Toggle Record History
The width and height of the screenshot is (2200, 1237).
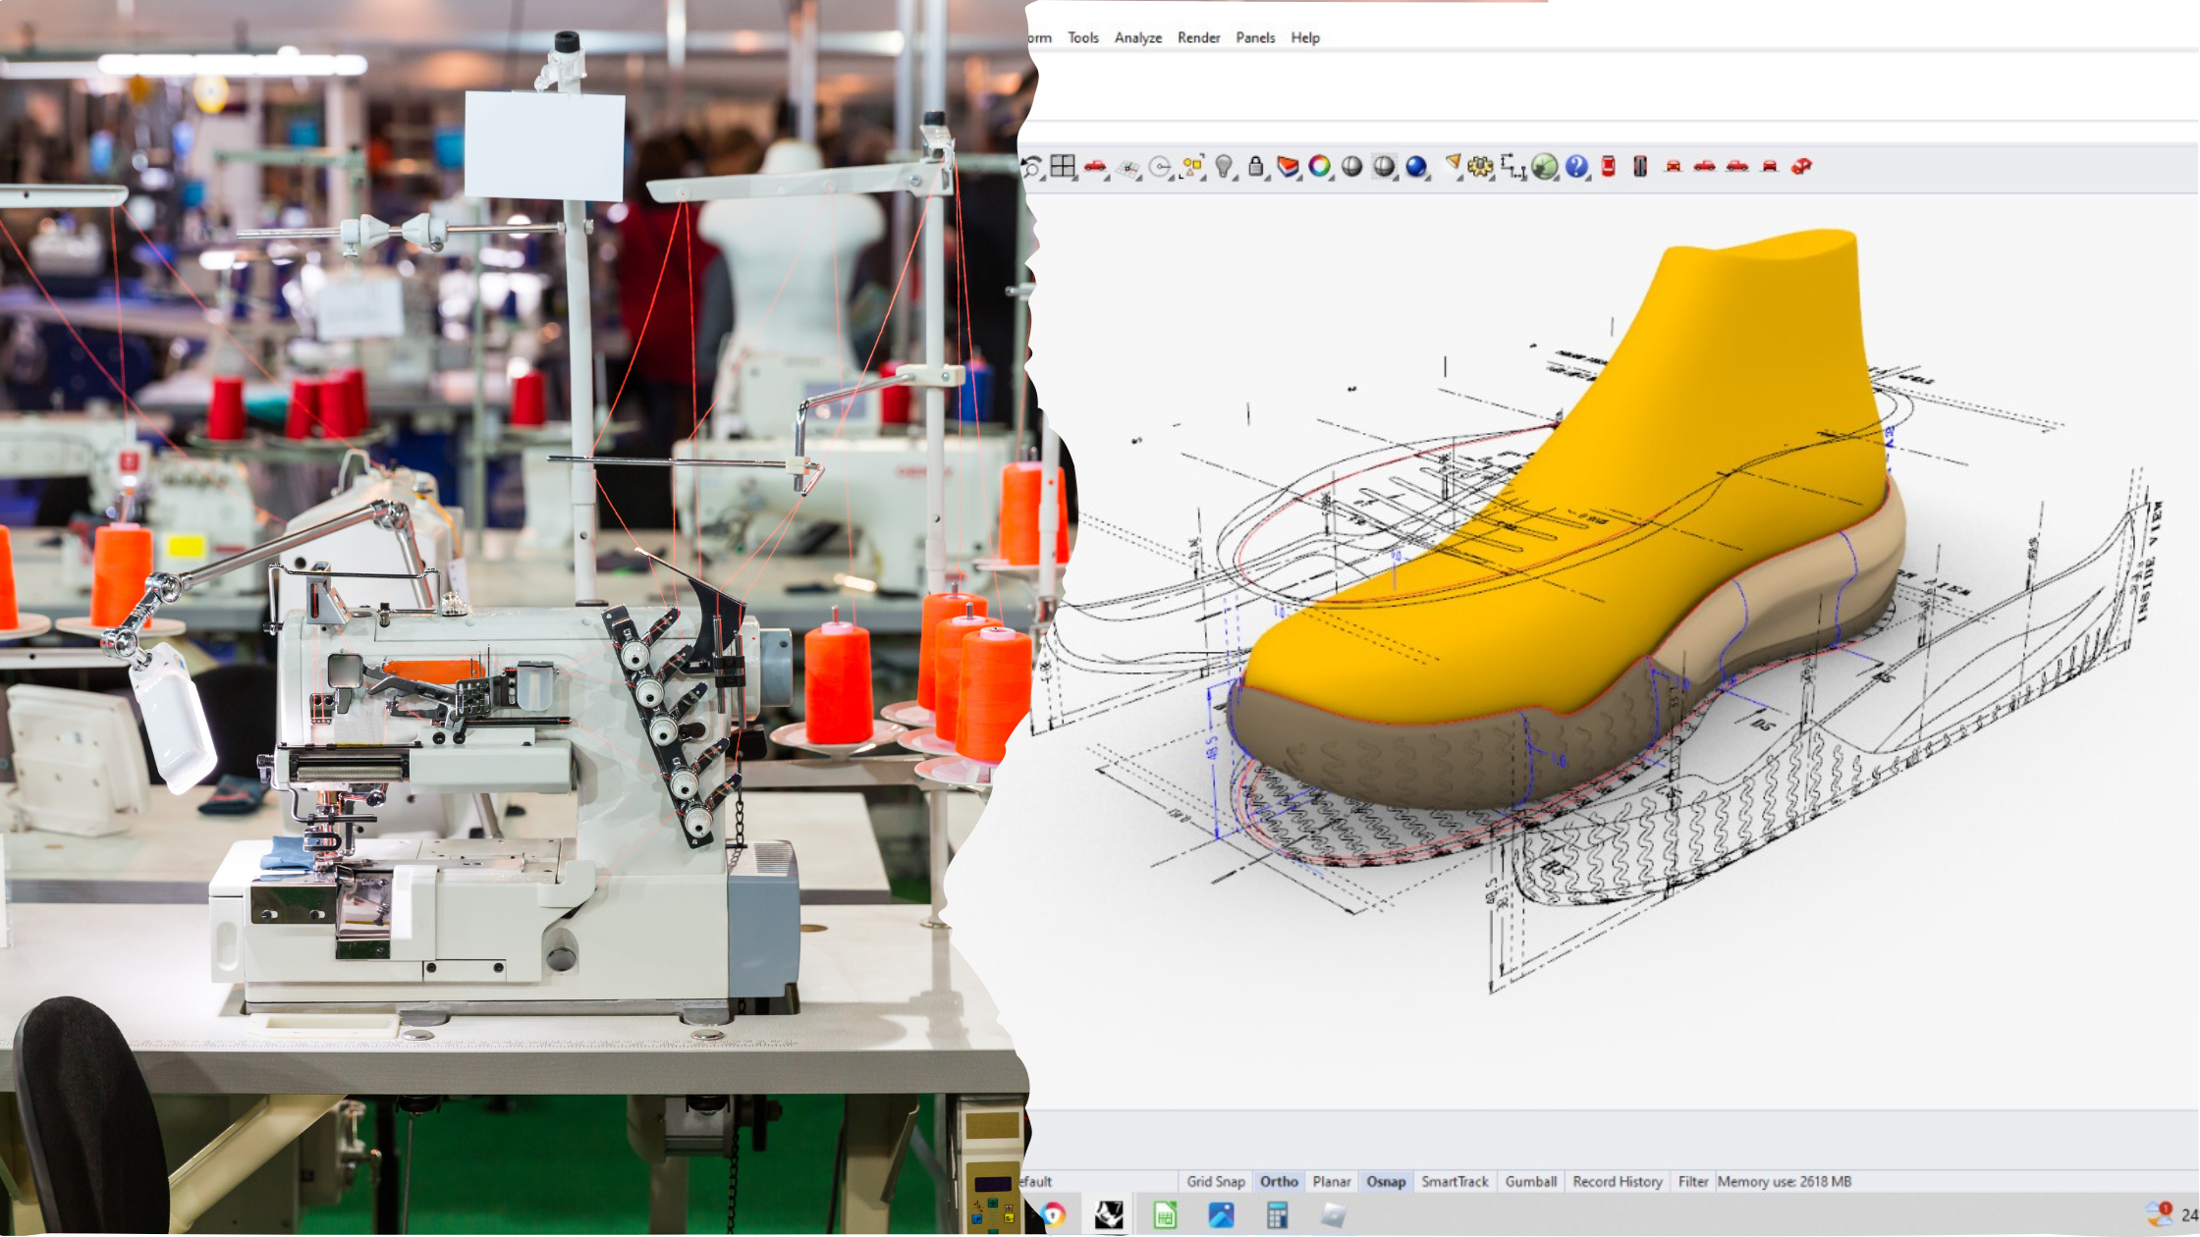(1618, 1181)
